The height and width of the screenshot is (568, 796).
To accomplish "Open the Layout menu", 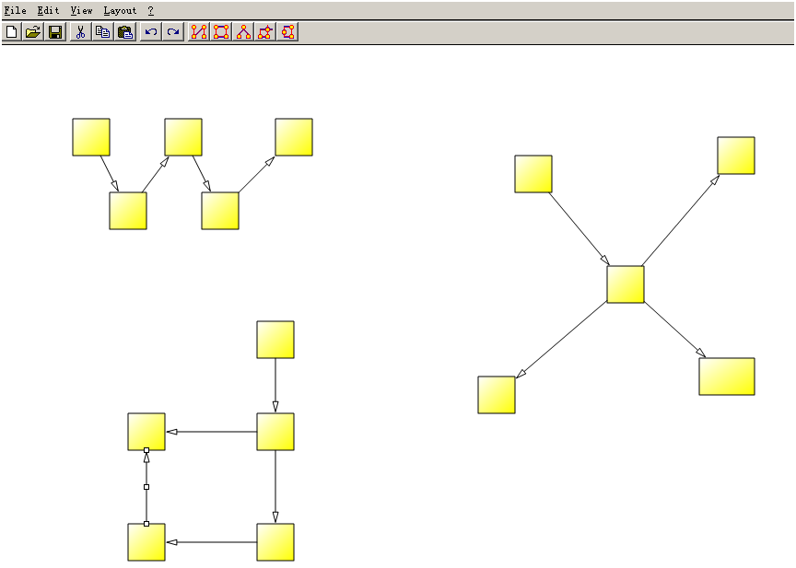I will point(120,11).
